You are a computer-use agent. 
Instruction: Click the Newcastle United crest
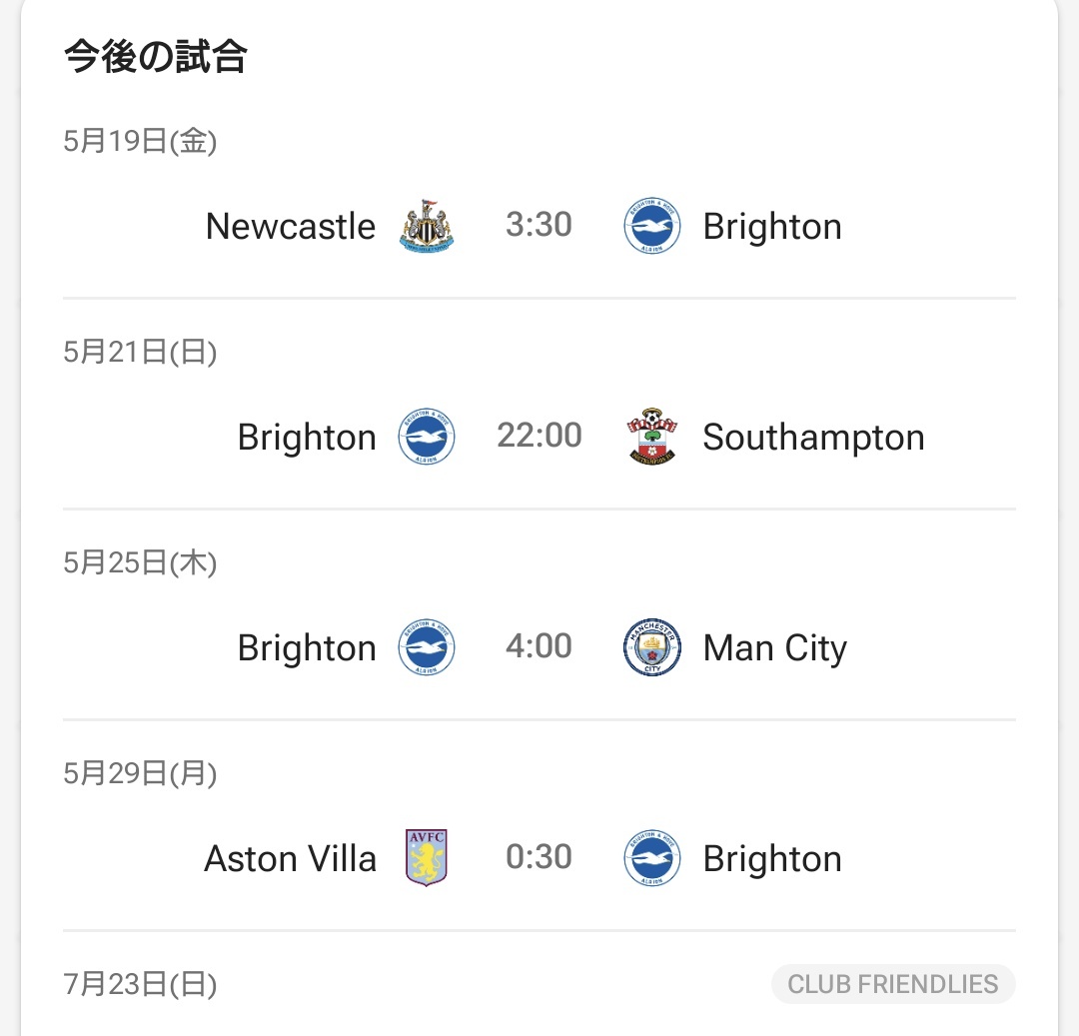coord(427,226)
